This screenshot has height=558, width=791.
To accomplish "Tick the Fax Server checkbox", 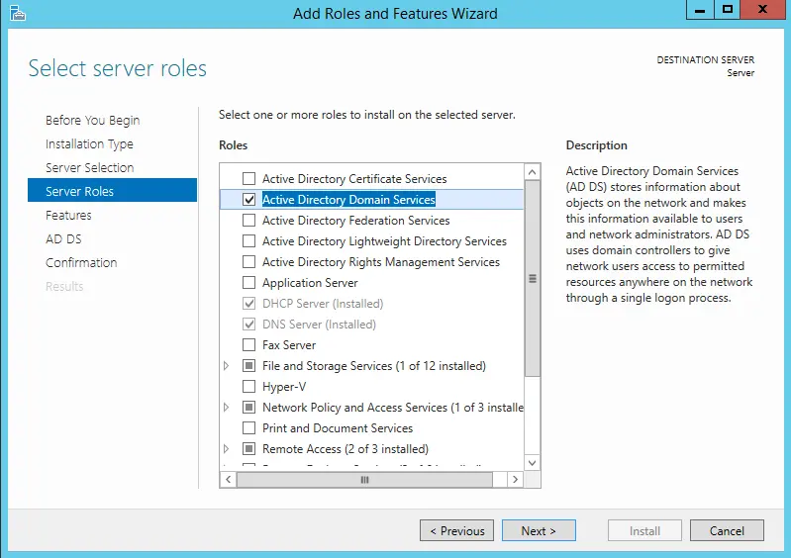I will 249,345.
